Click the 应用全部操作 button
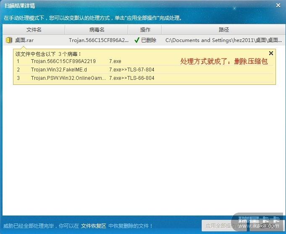Viewport: 286px width, 234px height. pos(224,226)
